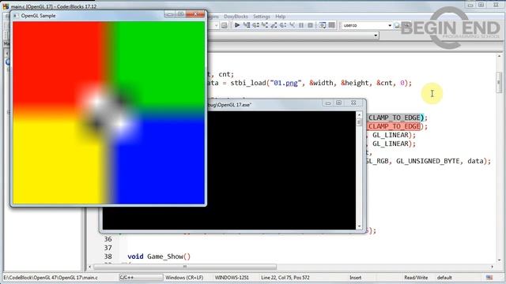Click the main.c file path in status bar

click(x=51, y=277)
